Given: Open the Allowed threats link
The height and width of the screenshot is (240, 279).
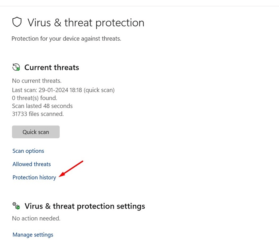Looking at the screenshot, I should click(x=31, y=164).
